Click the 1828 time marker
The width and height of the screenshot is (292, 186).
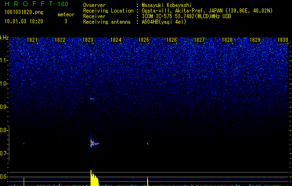[x=227, y=40]
